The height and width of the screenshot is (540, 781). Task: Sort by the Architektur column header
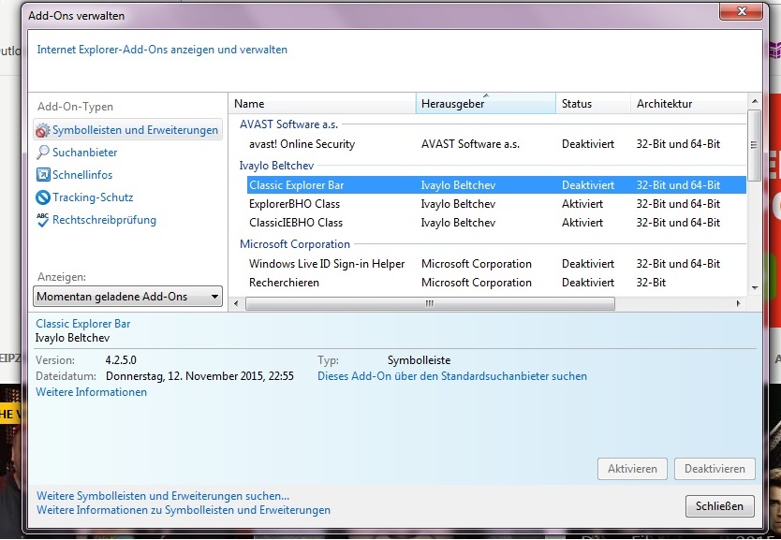(x=689, y=104)
